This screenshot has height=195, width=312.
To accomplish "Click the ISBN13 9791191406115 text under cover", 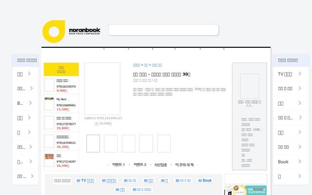I will click(x=103, y=118).
